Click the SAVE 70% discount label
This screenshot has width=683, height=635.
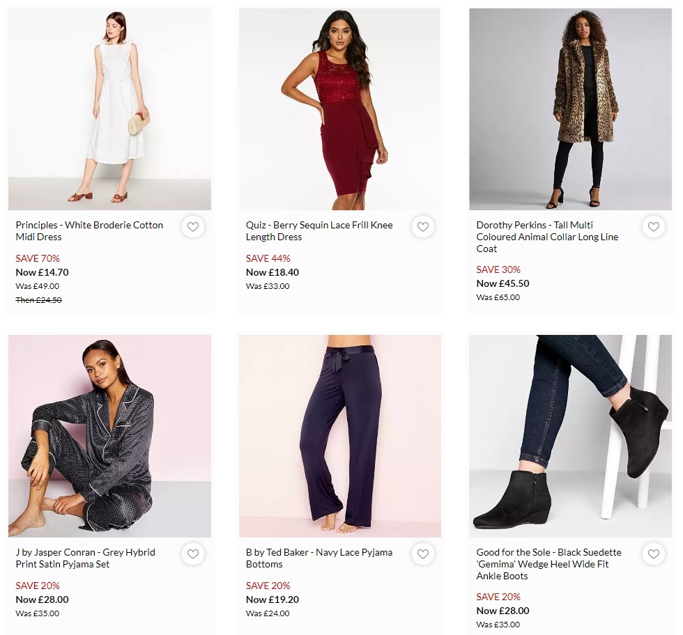pyautogui.click(x=38, y=258)
